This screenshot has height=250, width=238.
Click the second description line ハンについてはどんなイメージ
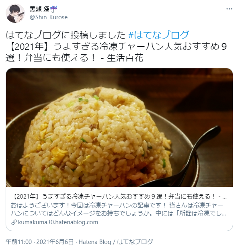pos(118,213)
